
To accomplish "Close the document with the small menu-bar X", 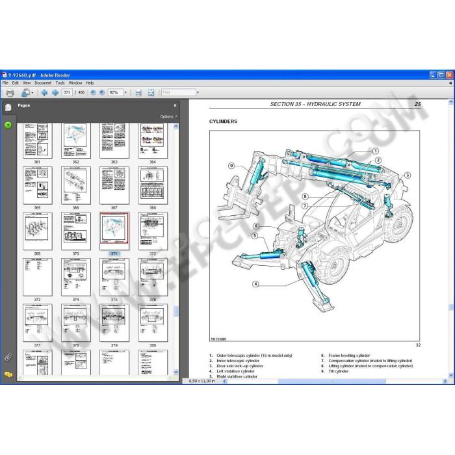I will pyautogui.click(x=450, y=83).
